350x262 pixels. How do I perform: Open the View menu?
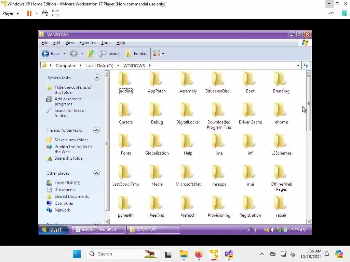(x=70, y=43)
